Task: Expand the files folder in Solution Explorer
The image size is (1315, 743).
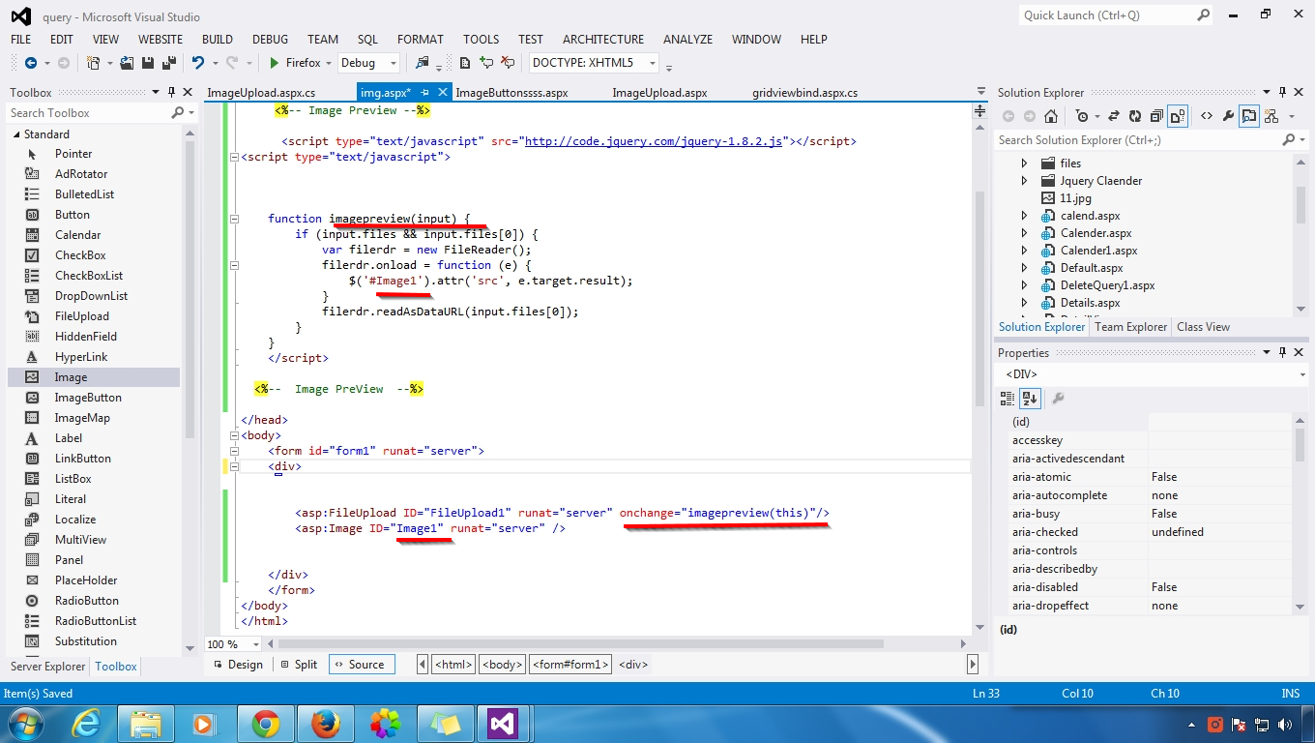Action: click(x=1025, y=163)
